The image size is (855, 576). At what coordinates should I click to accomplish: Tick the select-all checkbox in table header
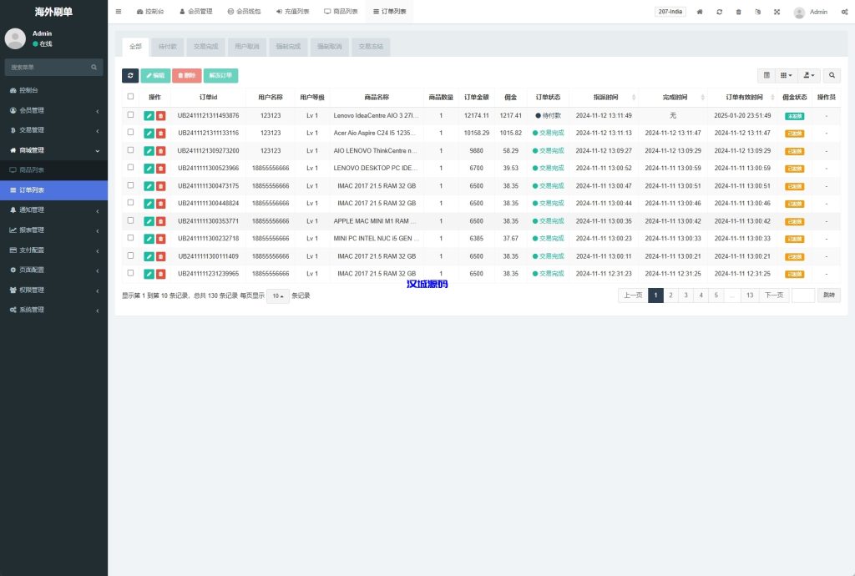click(130, 97)
